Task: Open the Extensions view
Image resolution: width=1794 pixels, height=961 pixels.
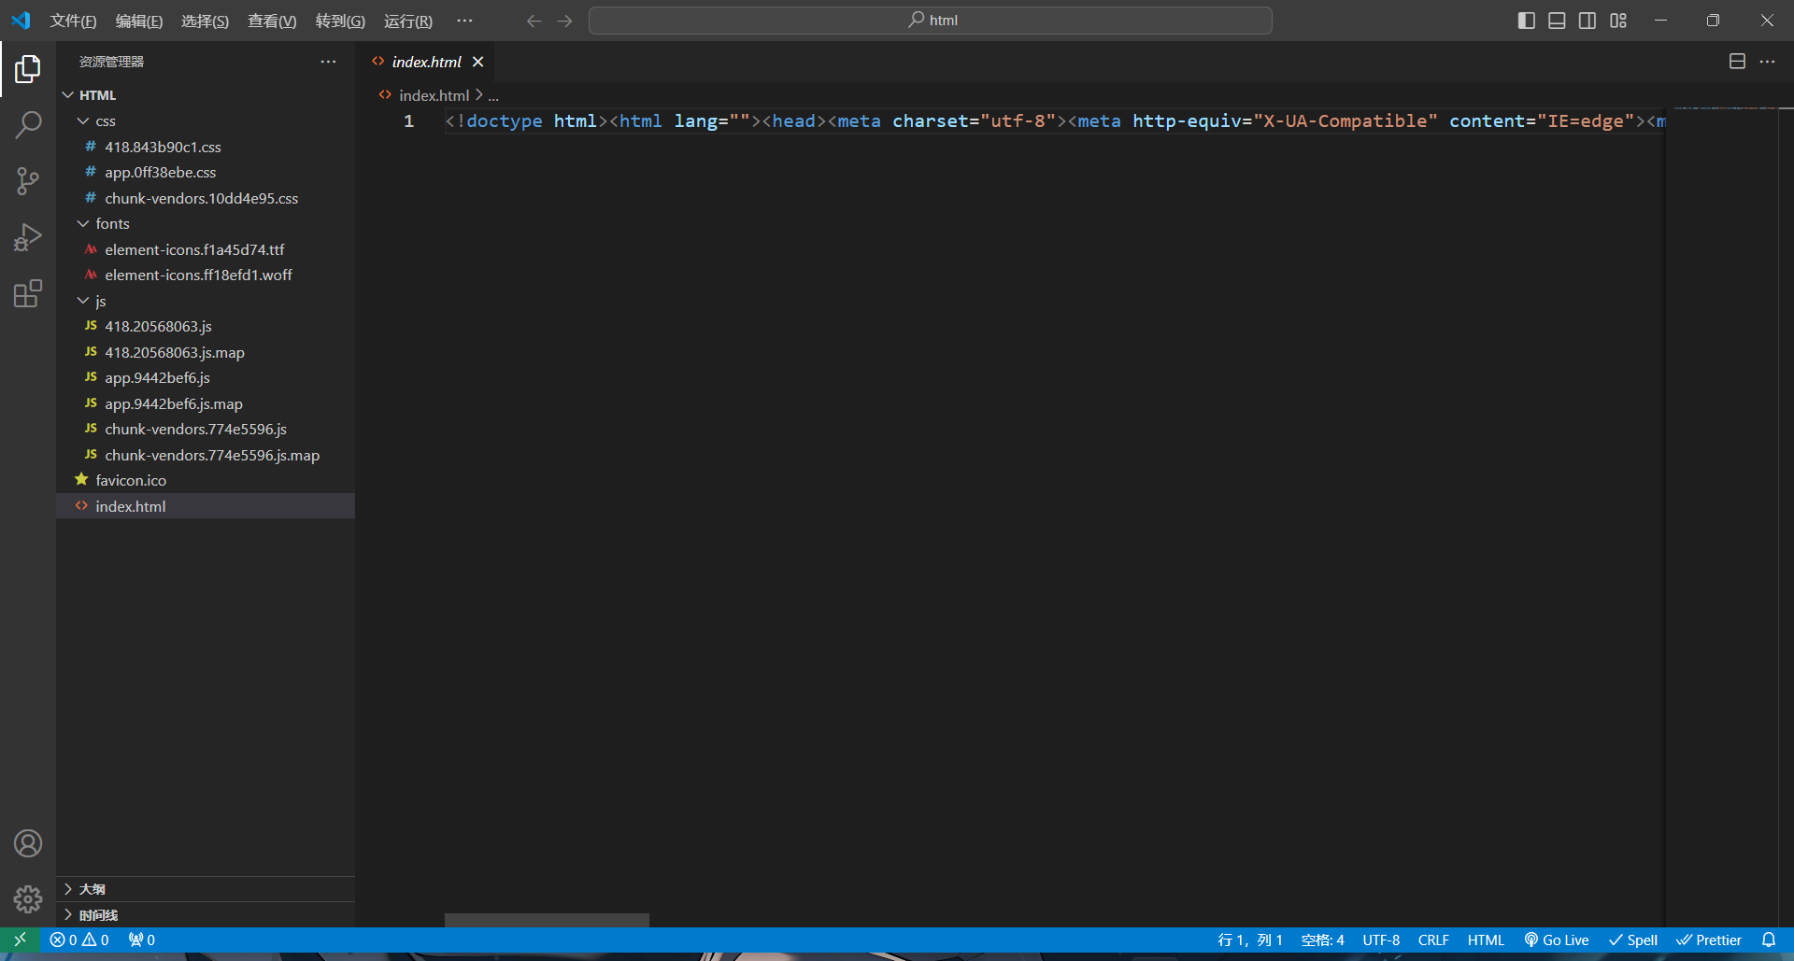Action: (x=28, y=294)
